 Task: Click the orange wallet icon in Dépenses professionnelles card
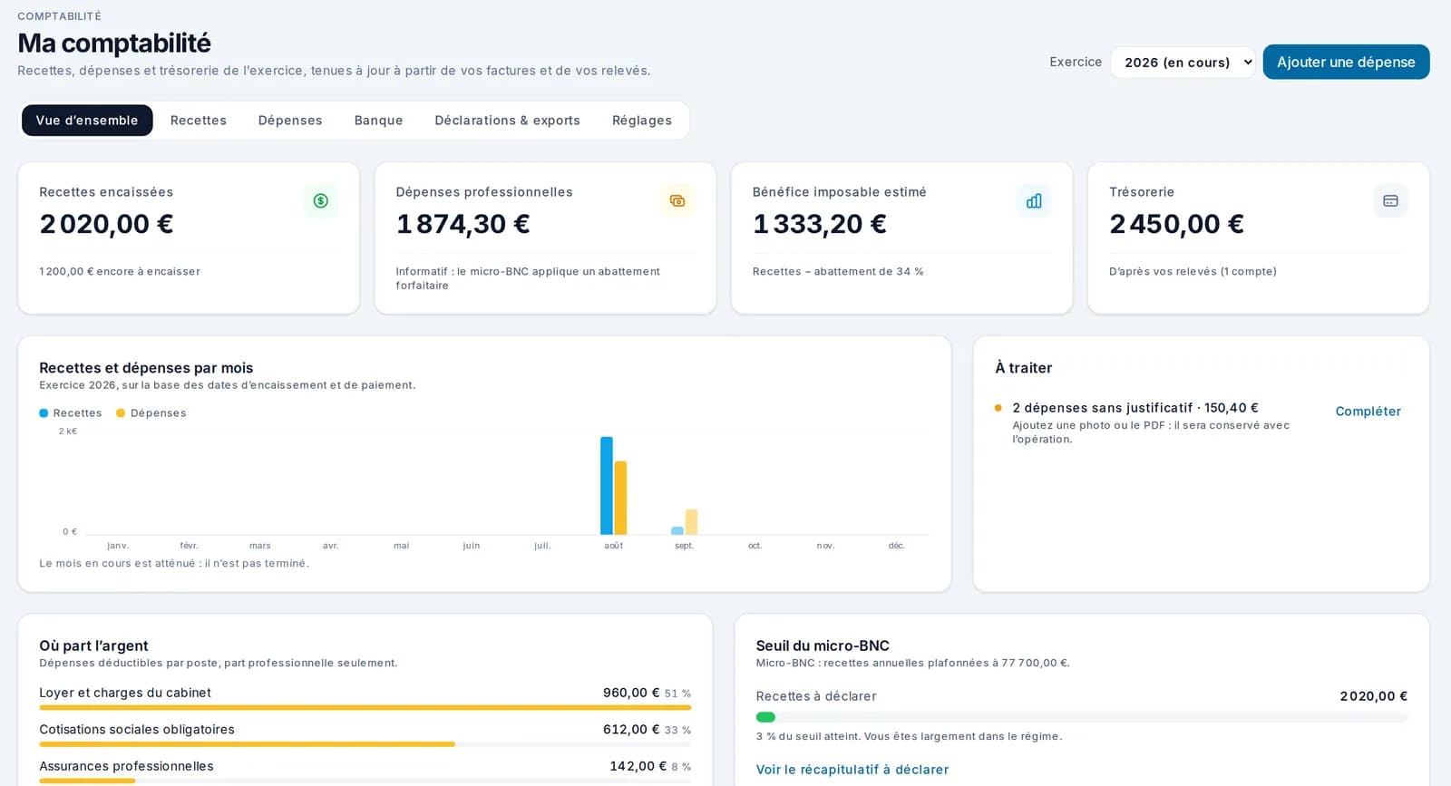[677, 201]
